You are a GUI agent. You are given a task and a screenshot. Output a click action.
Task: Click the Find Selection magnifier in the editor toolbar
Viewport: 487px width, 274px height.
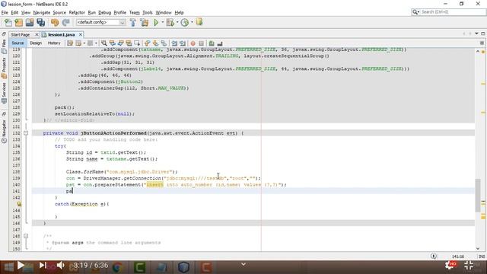104,43
